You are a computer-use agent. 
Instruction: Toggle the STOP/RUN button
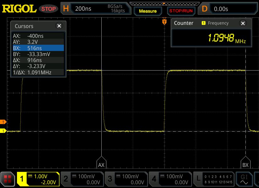point(181,11)
